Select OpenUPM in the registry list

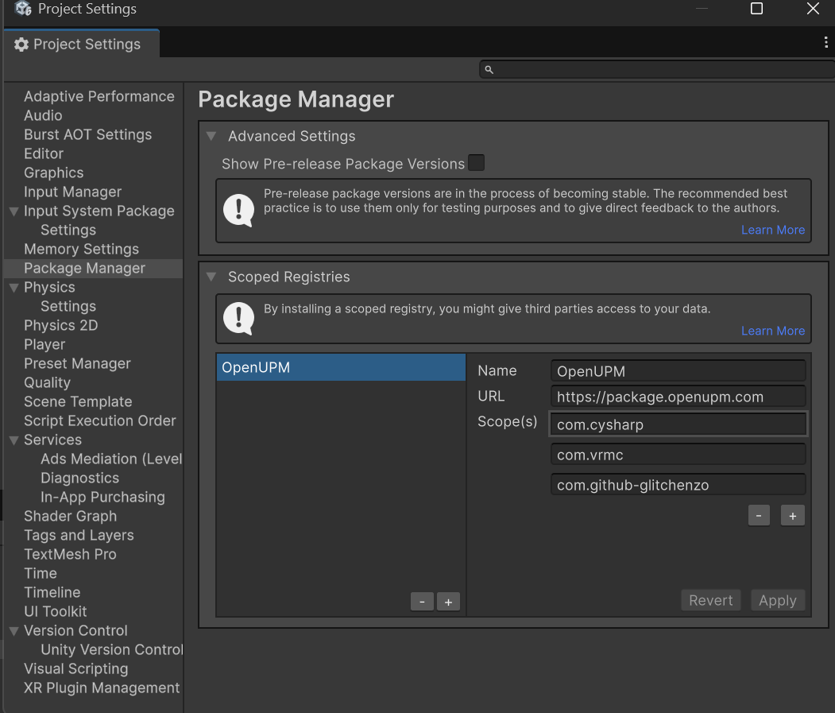tap(341, 368)
